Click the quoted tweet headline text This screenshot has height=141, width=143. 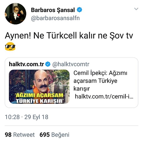click(100, 81)
